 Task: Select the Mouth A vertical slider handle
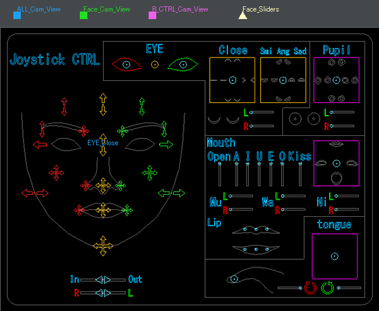[236, 164]
